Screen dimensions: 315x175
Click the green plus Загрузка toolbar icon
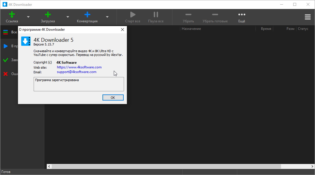[x=48, y=15]
